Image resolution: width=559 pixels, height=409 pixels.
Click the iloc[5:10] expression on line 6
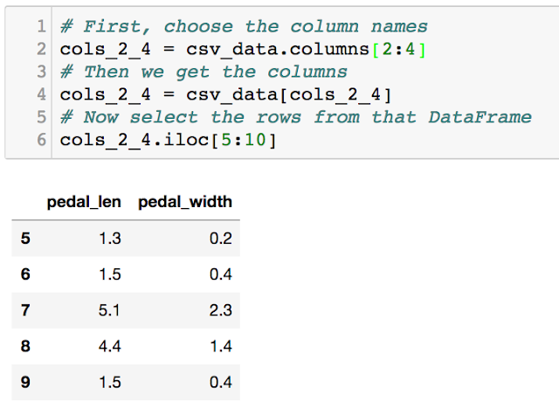click(220, 140)
